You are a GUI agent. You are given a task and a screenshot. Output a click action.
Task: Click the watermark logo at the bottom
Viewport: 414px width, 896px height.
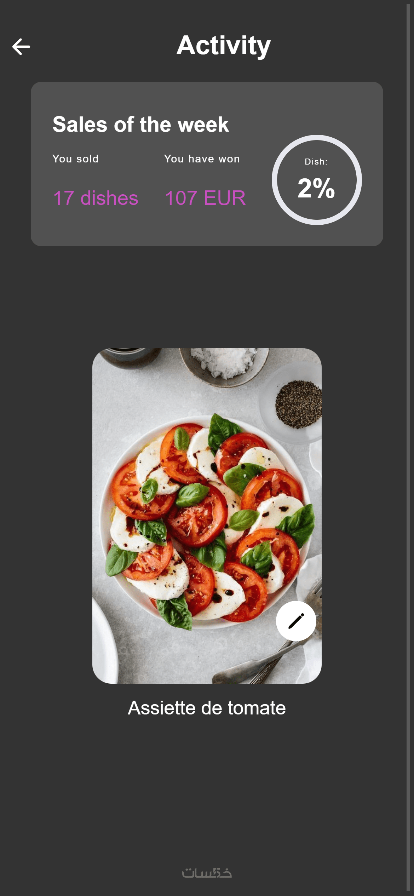(207, 873)
